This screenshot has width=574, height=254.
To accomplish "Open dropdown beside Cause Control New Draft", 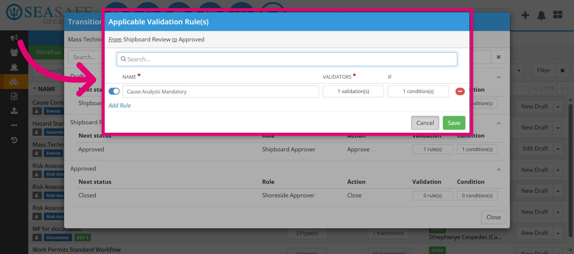I will (558, 107).
